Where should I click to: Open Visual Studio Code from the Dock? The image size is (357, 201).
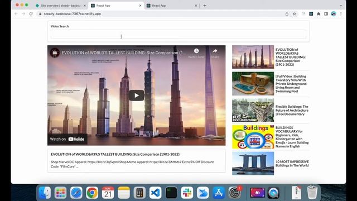(x=155, y=193)
